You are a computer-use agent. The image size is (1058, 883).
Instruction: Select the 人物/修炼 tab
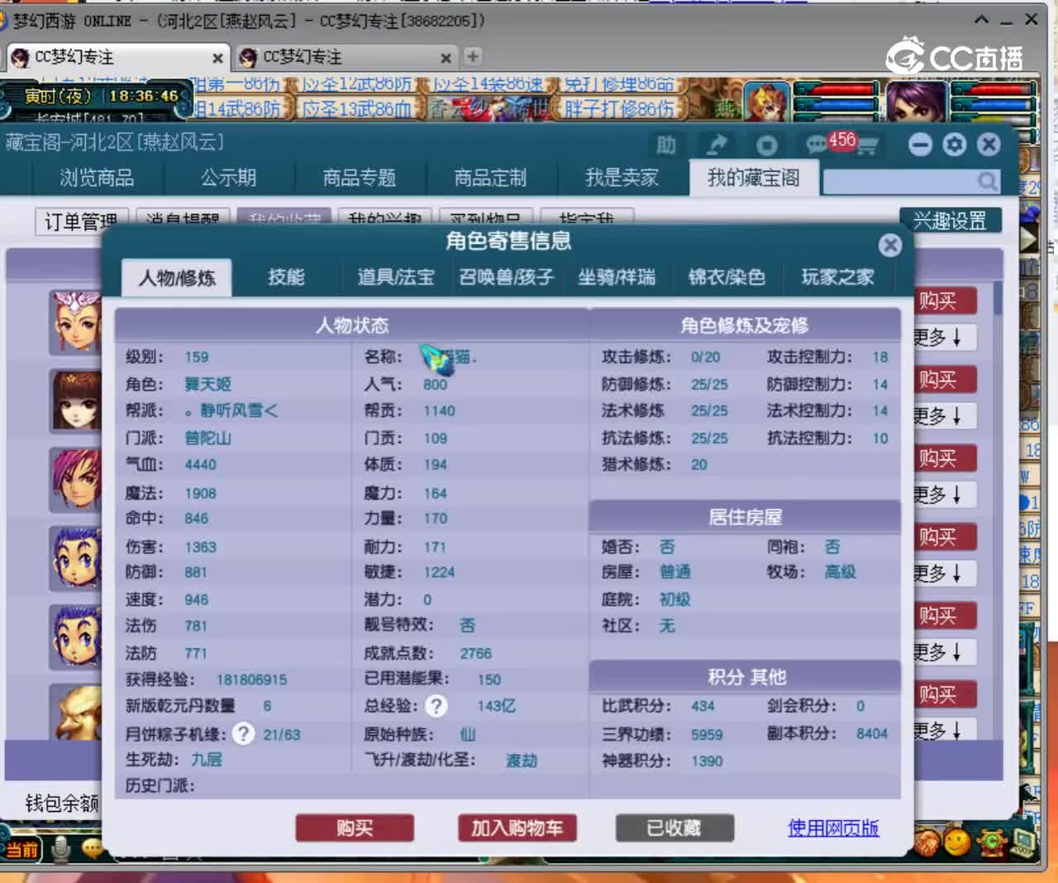(176, 278)
